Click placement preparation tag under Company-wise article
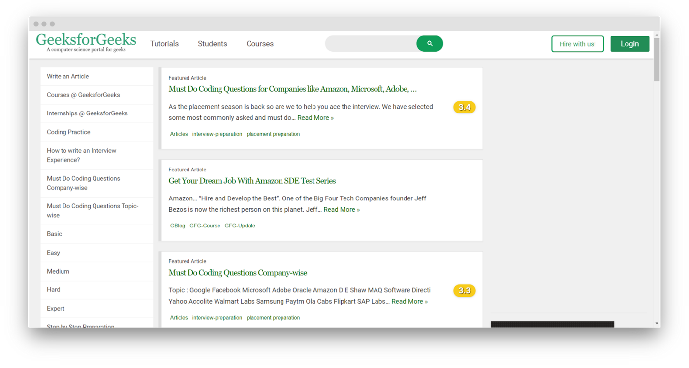Screen dimensions: 689x368 (273, 318)
